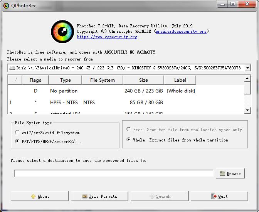The width and height of the screenshot is (259, 212).
Task: Open the grenier@cgsecurity.org email link
Action: click(181, 31)
